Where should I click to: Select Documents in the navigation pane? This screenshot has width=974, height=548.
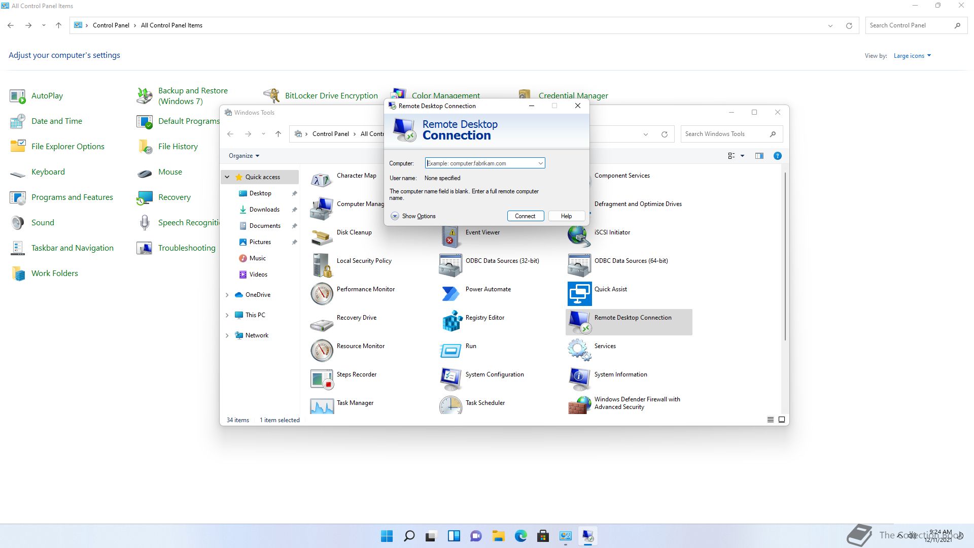(265, 226)
